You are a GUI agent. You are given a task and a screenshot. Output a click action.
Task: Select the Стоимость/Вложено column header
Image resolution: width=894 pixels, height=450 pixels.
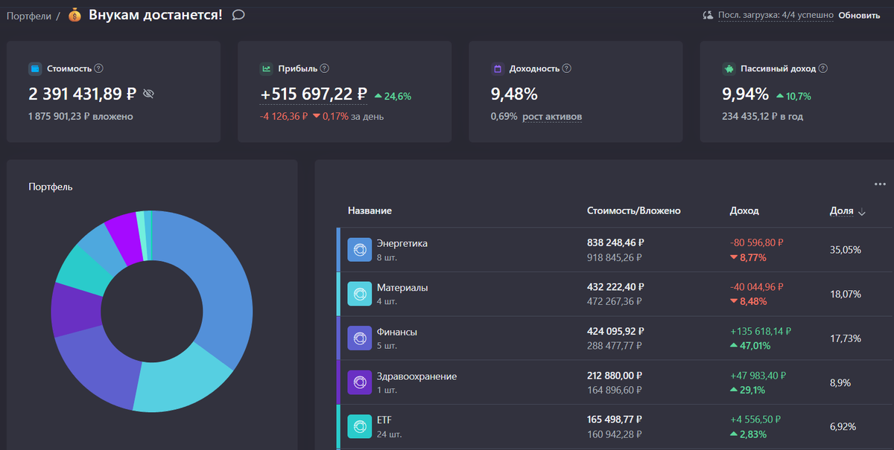click(x=634, y=211)
